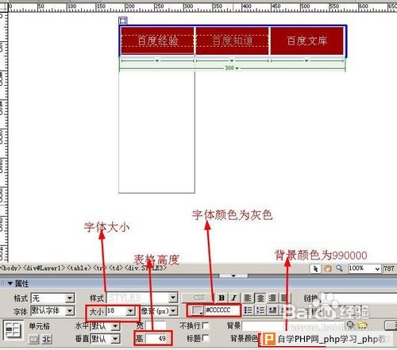Select the <table> tag in tag selector
The width and height of the screenshot is (397, 350).
[79, 268]
